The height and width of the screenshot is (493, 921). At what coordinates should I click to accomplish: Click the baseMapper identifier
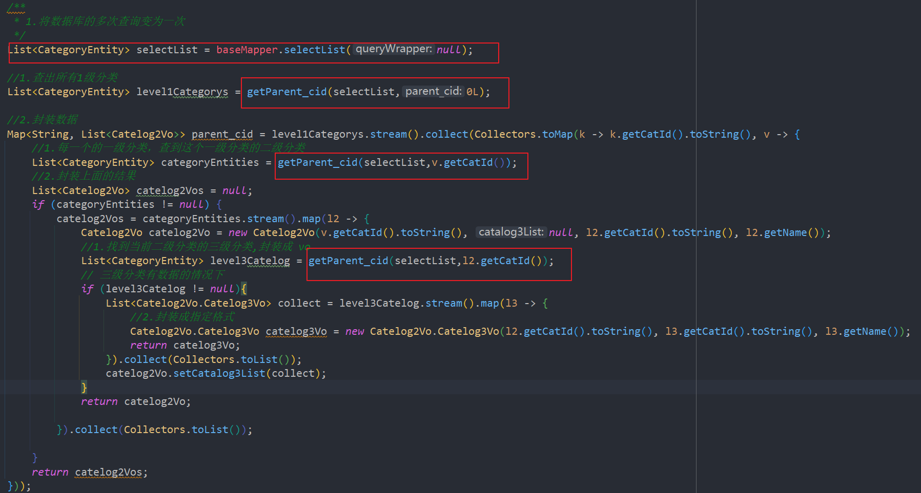click(x=247, y=50)
